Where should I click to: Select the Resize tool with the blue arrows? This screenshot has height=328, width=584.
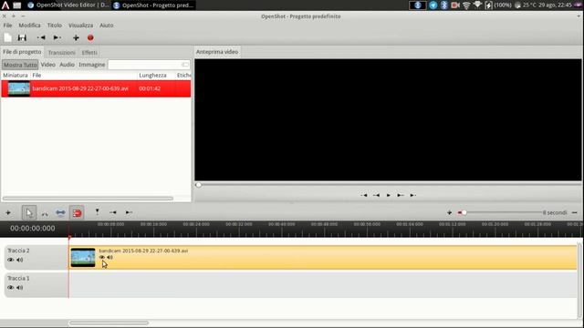(x=60, y=212)
